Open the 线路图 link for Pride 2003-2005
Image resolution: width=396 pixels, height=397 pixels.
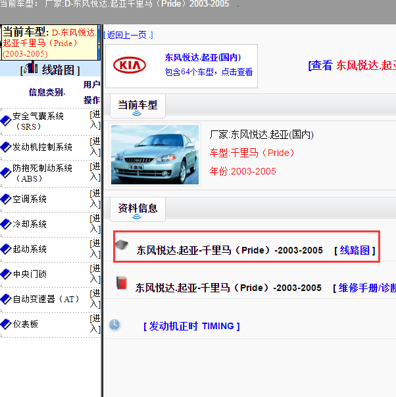355,250
